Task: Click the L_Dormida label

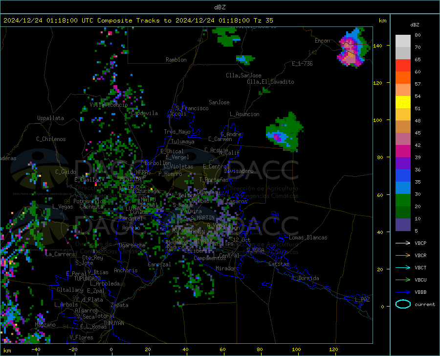Action: [305, 278]
